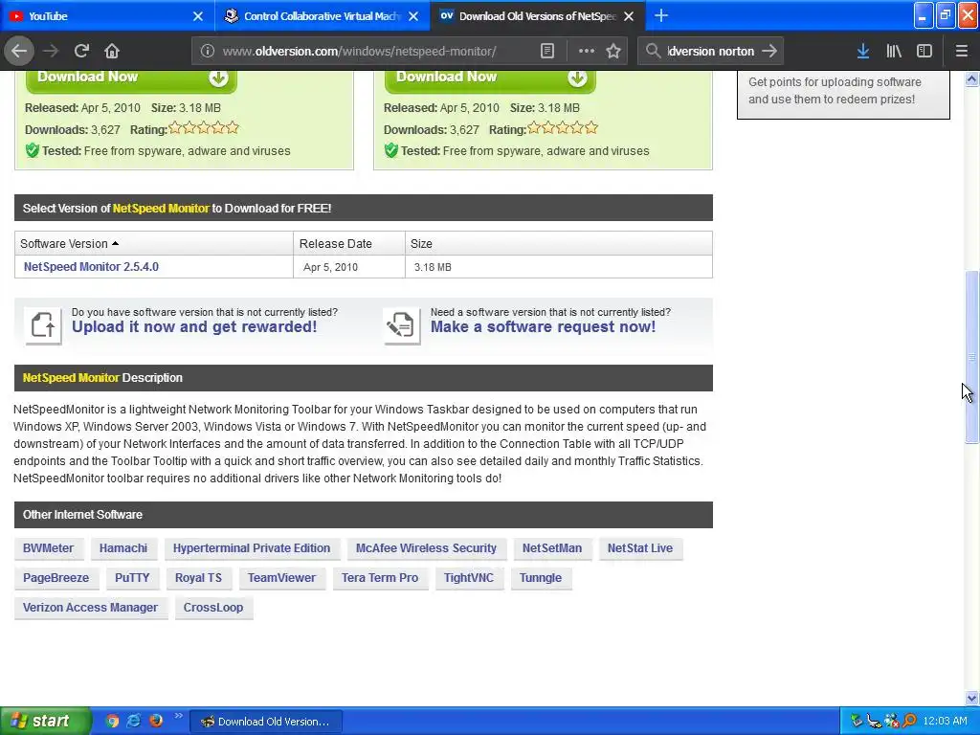This screenshot has height=735, width=980.
Task: Select the Download Old Versions tab
Action: click(x=538, y=16)
